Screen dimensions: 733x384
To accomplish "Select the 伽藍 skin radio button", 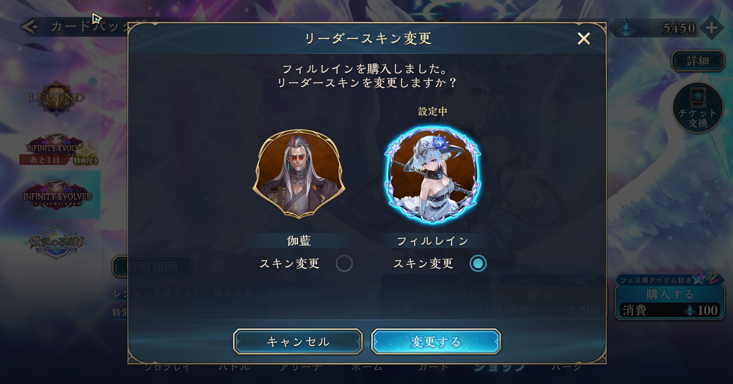I will point(344,264).
